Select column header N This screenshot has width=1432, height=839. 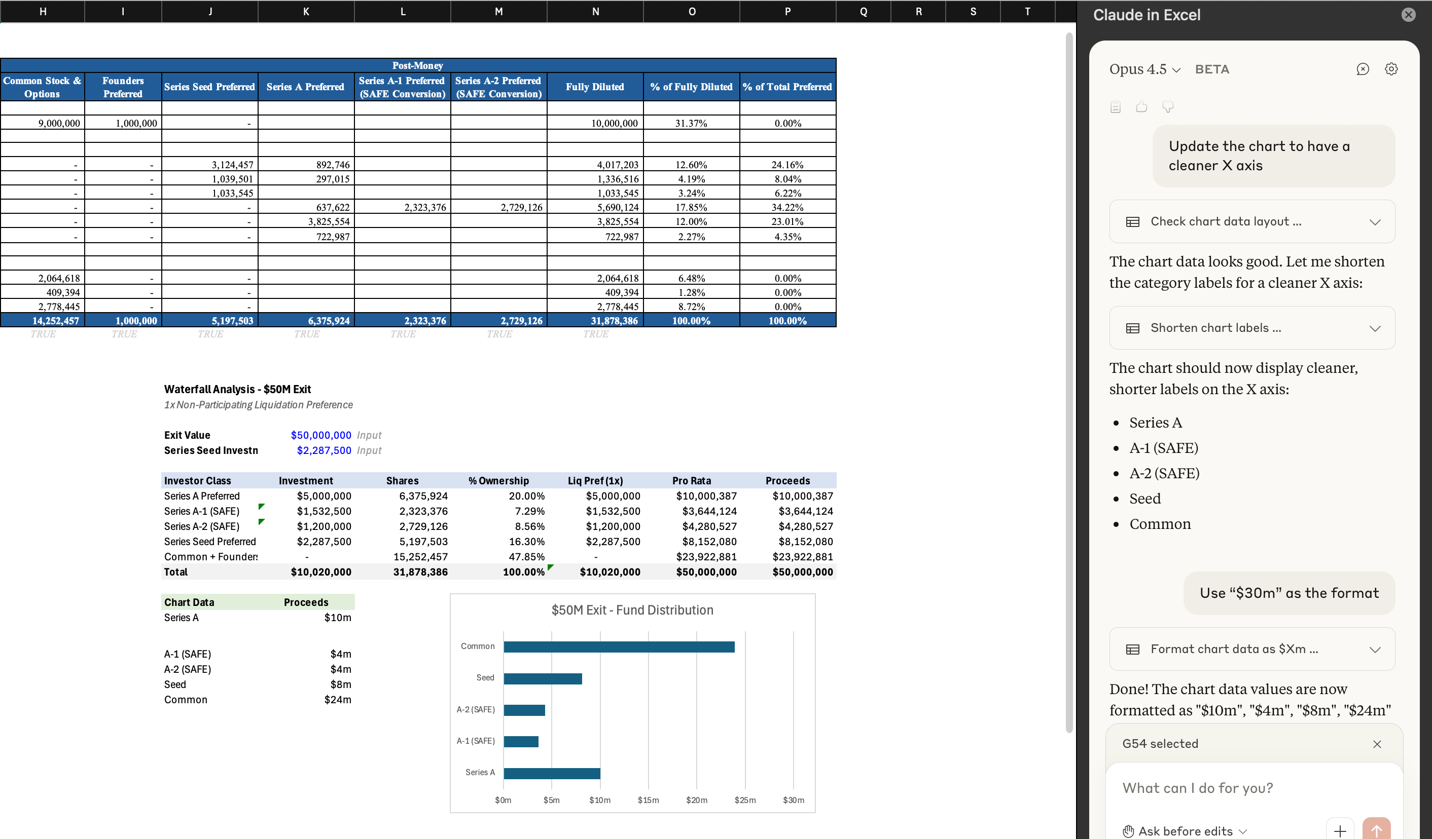point(595,11)
